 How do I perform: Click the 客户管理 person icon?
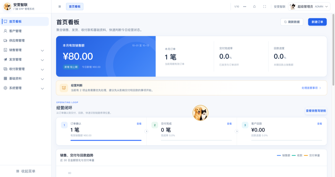point(5,31)
